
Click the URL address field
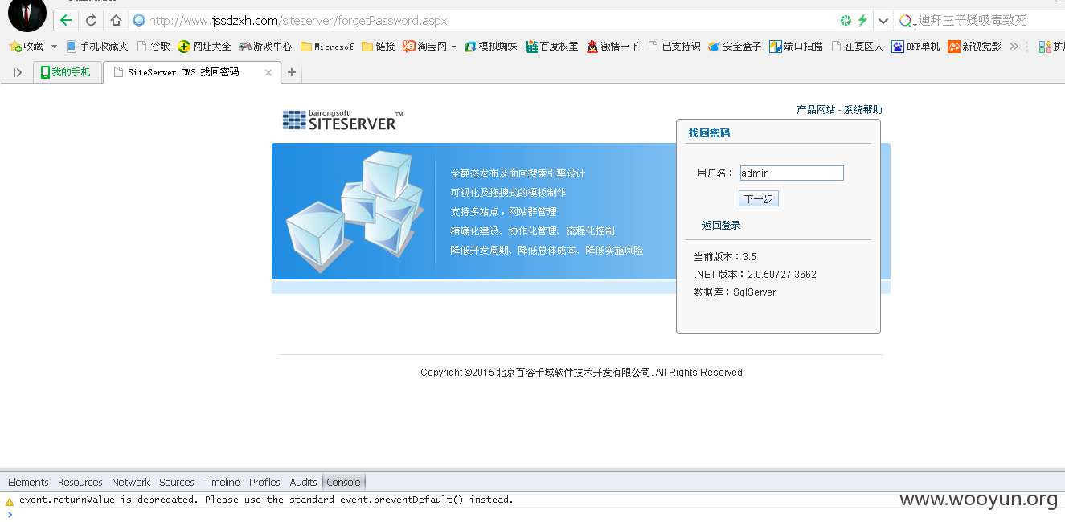pyautogui.click(x=482, y=20)
